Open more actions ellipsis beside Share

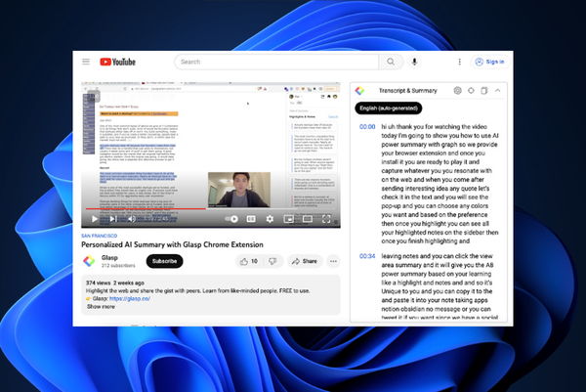tap(333, 261)
